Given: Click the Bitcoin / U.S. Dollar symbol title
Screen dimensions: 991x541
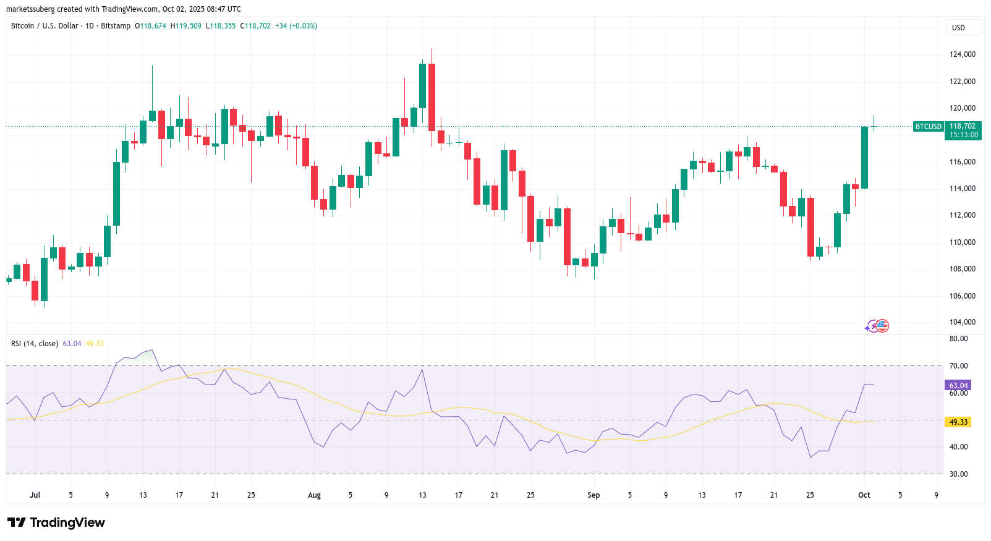Looking at the screenshot, I should [x=44, y=26].
